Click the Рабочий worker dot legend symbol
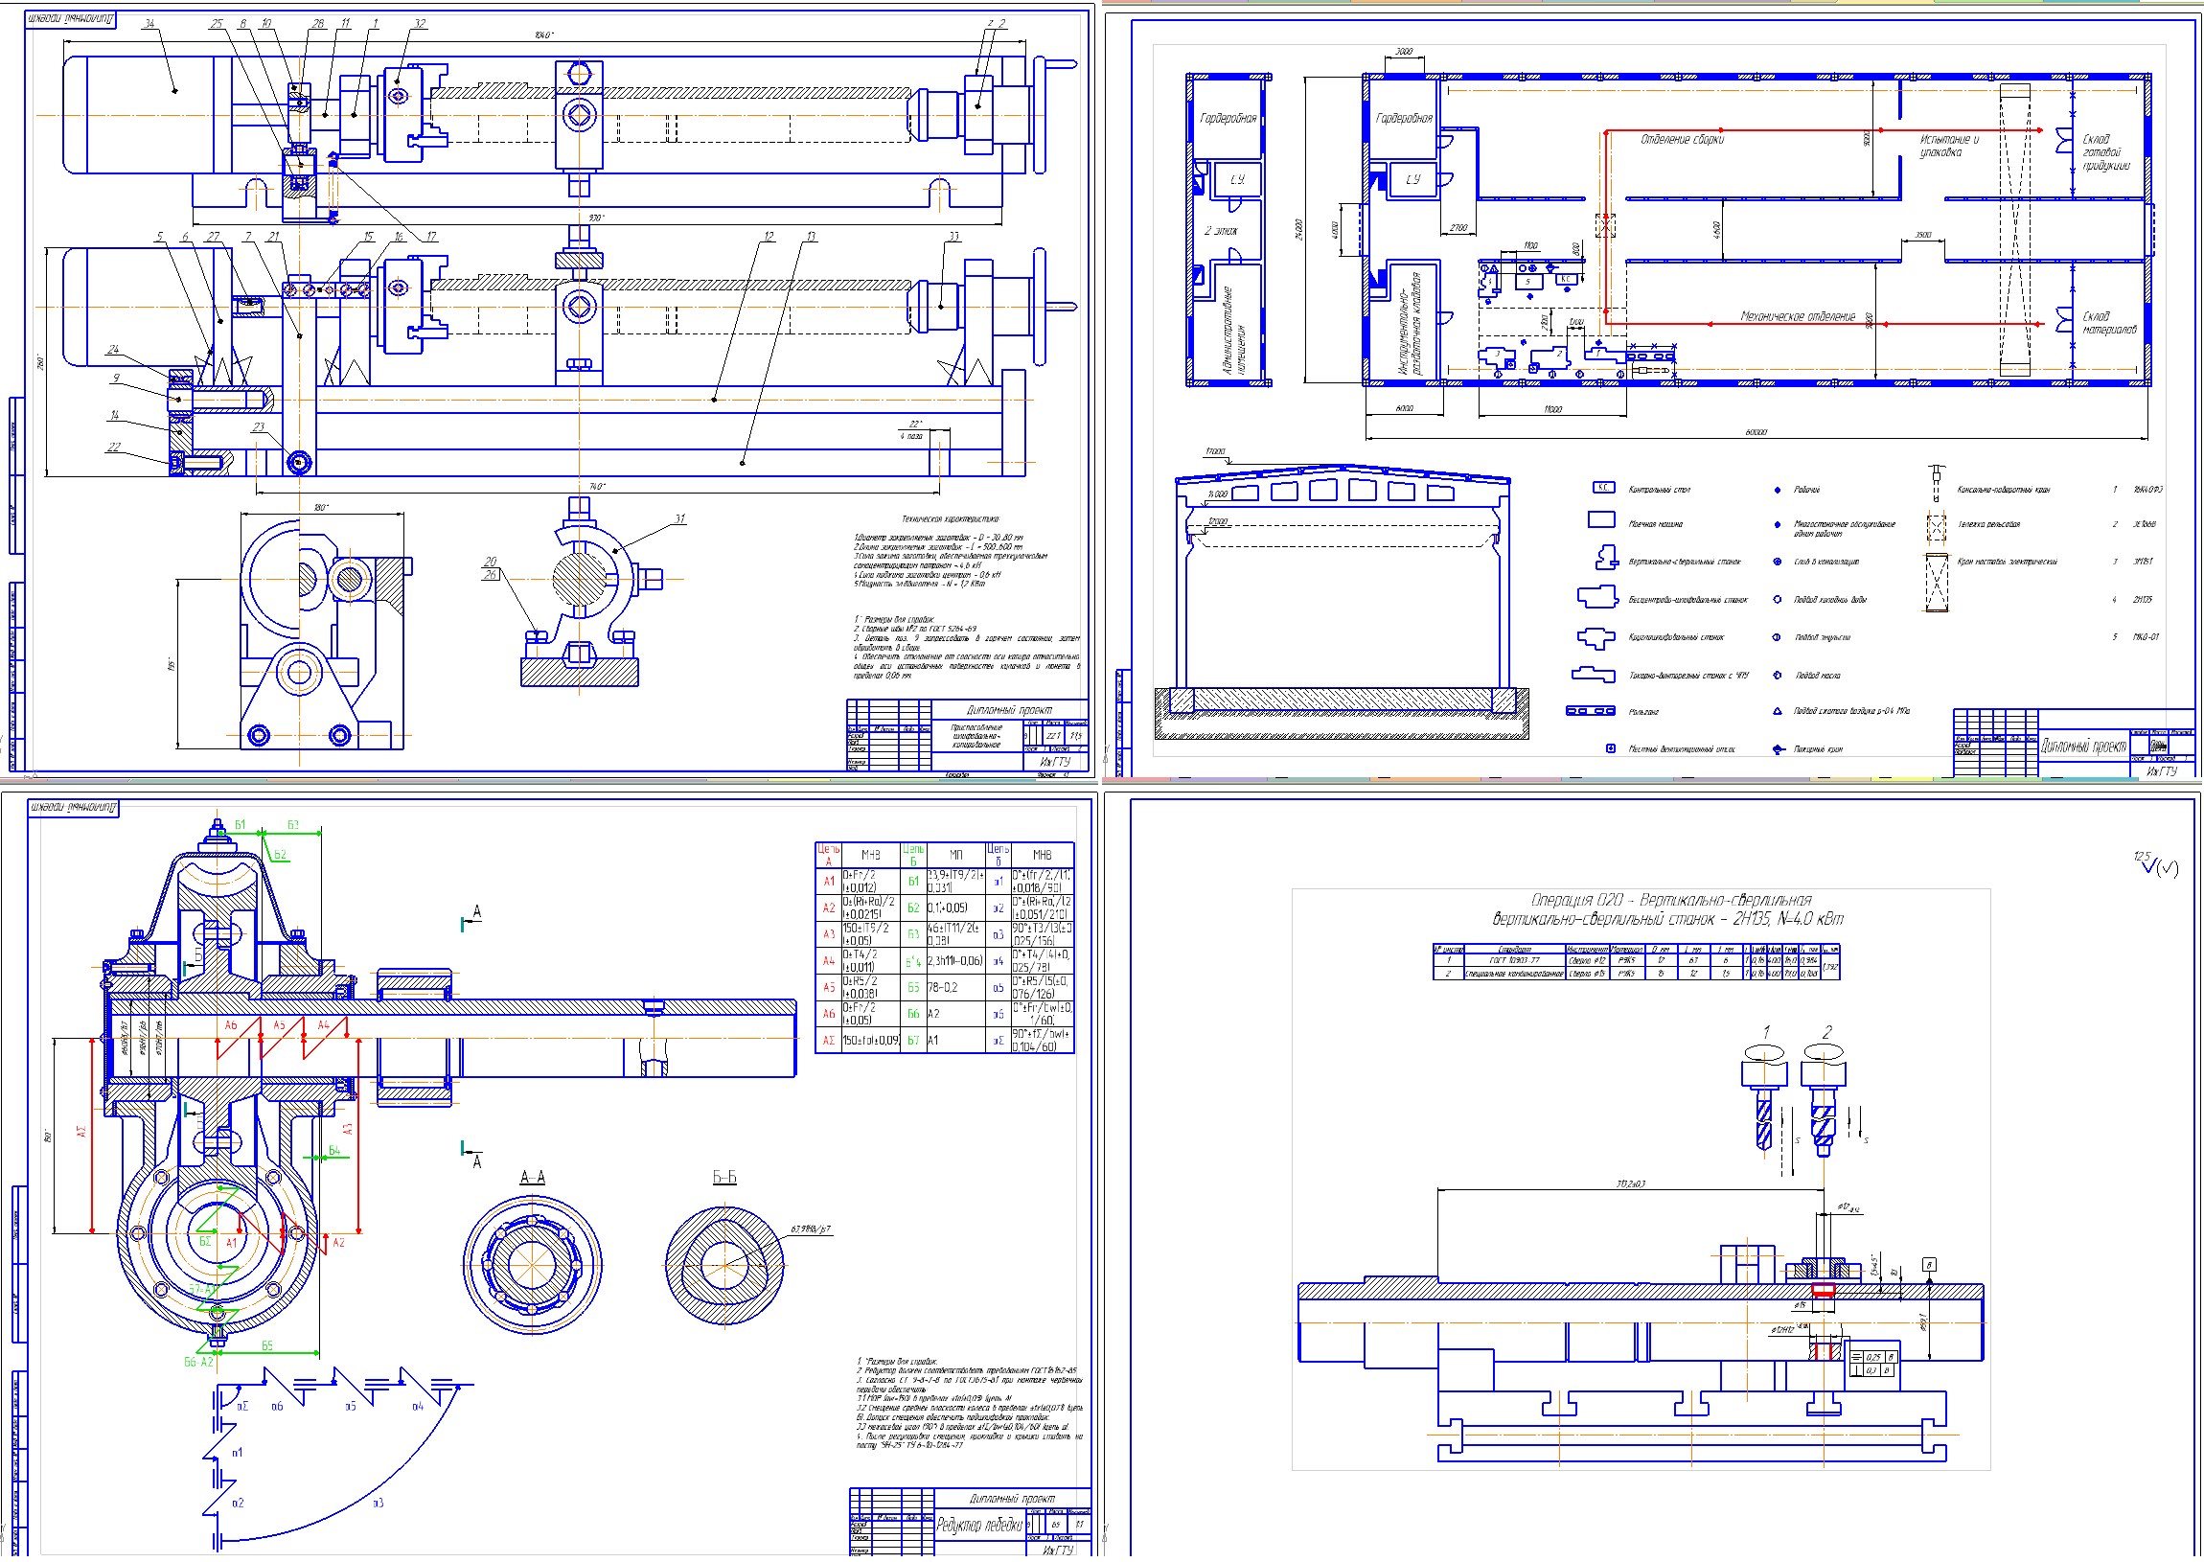Viewport: 2204px width, 1562px height. tap(1777, 490)
